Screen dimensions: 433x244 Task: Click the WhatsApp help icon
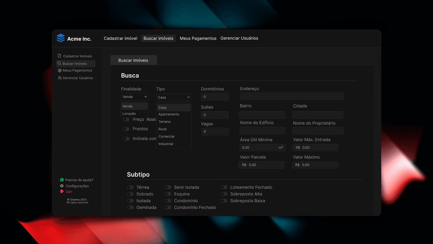[x=62, y=180]
